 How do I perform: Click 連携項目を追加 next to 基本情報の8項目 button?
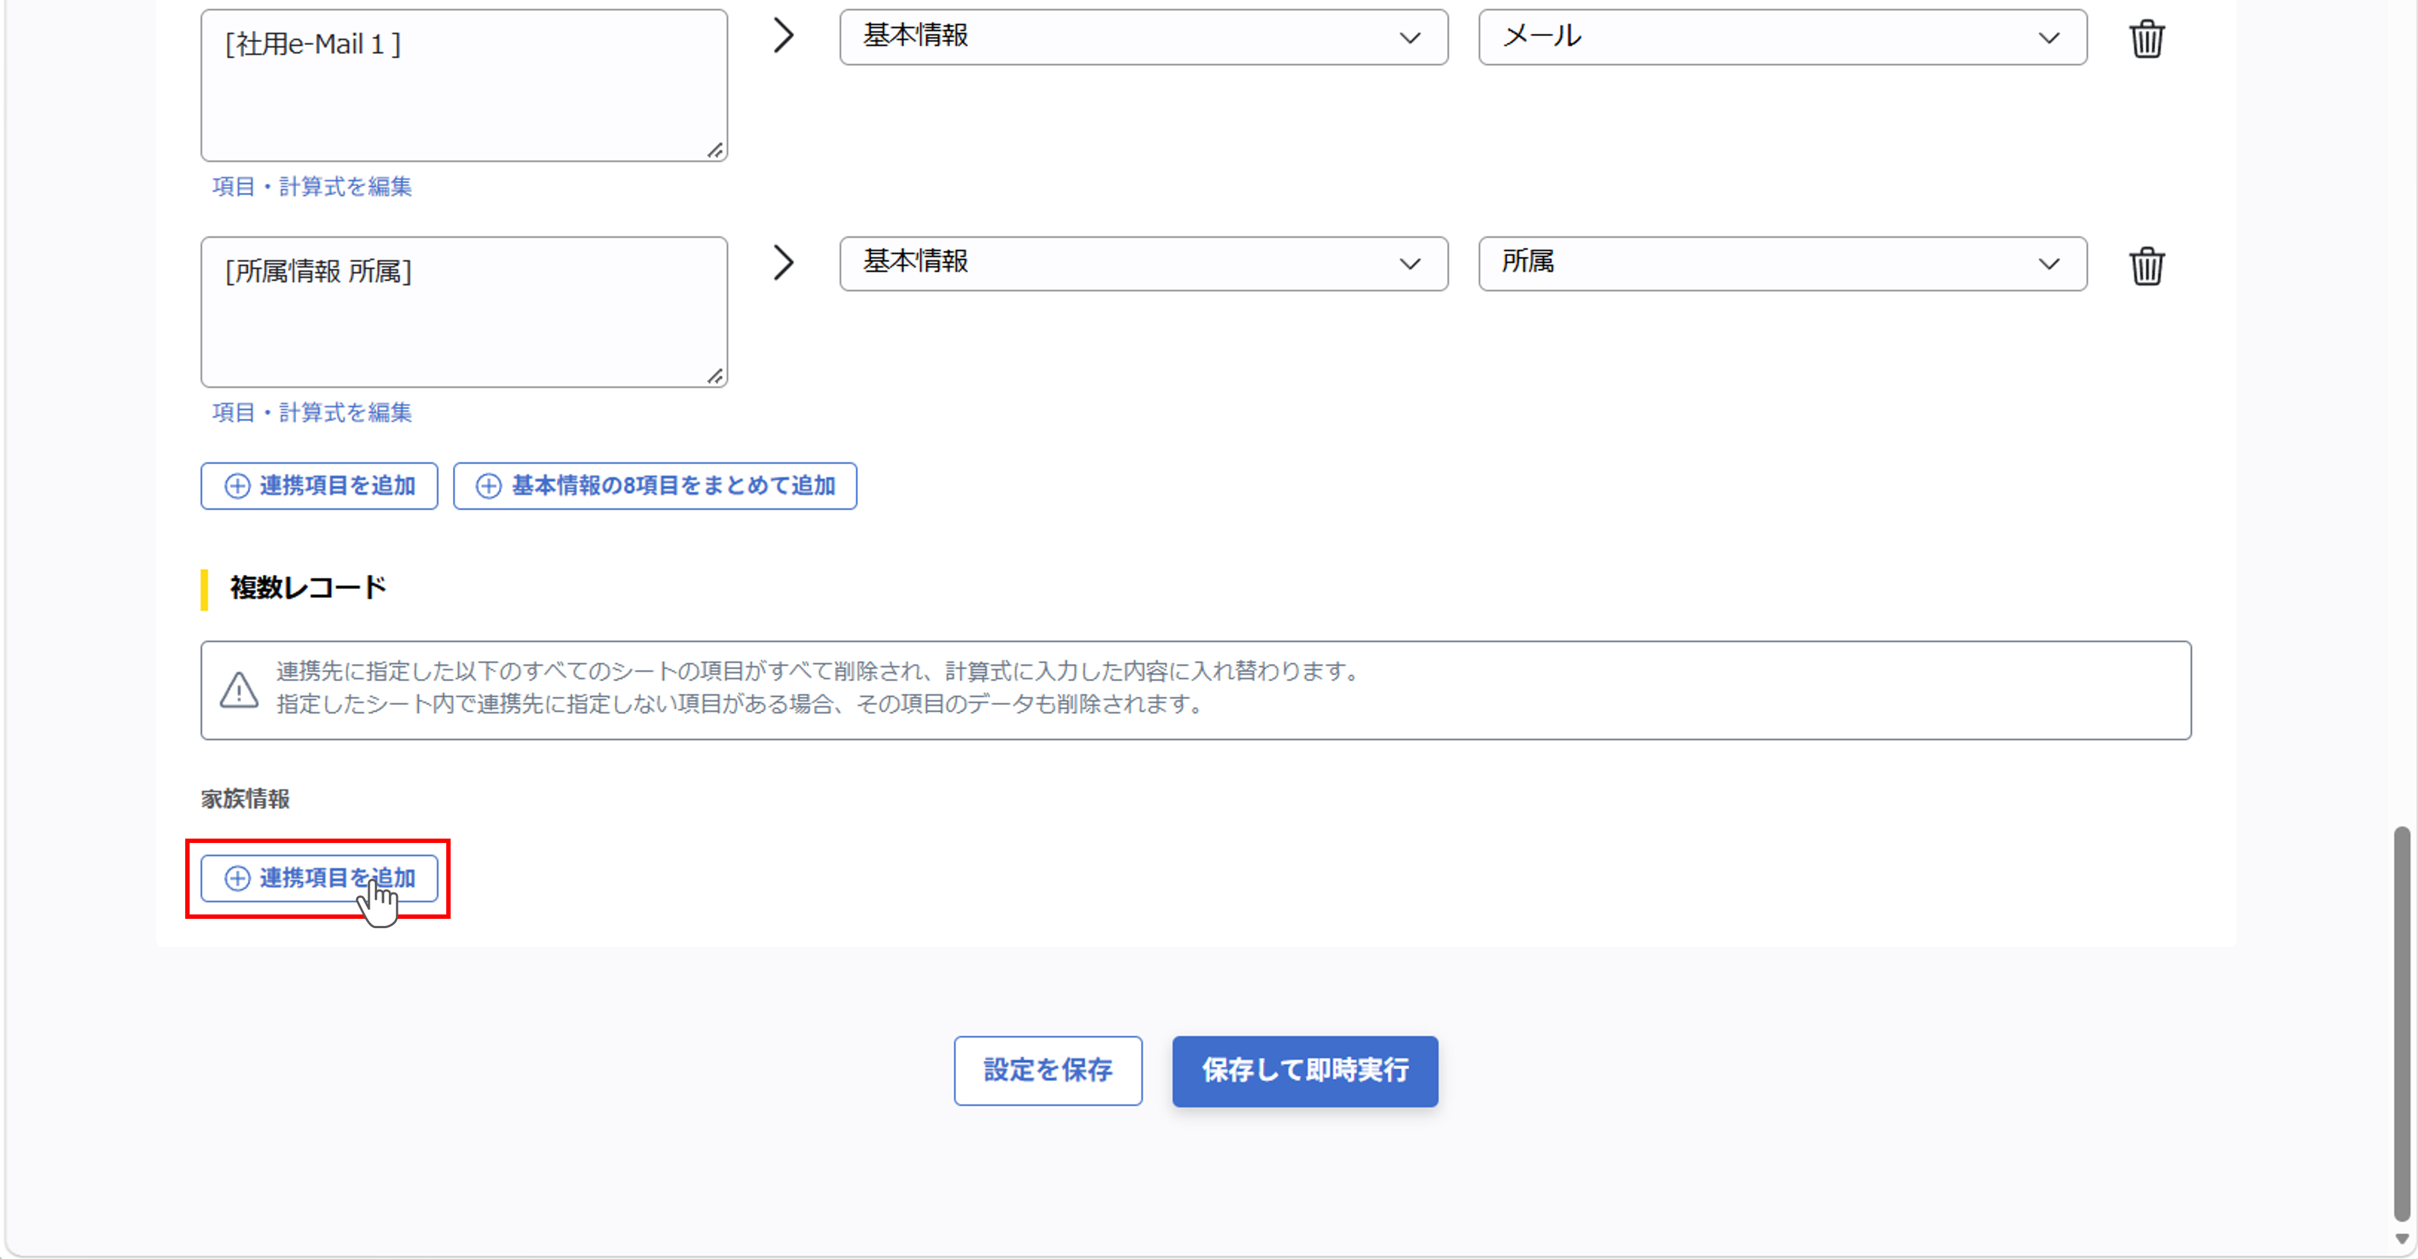(319, 485)
